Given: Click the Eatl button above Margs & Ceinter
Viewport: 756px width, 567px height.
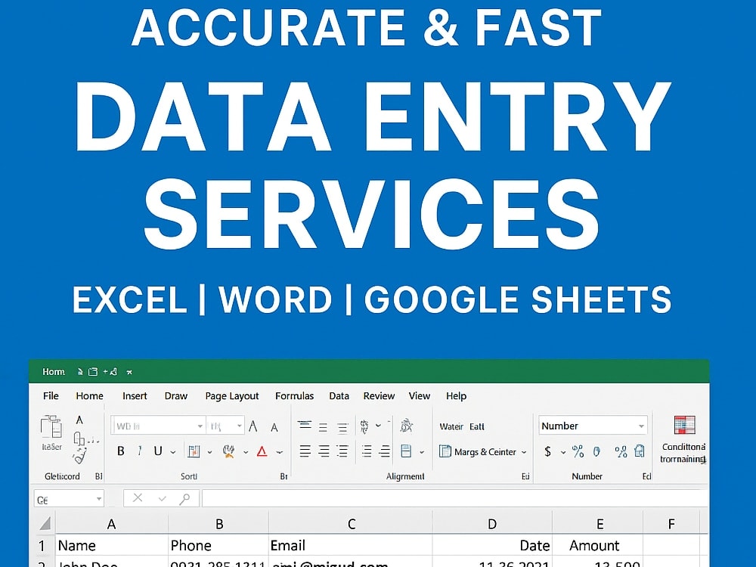Looking at the screenshot, I should [477, 426].
